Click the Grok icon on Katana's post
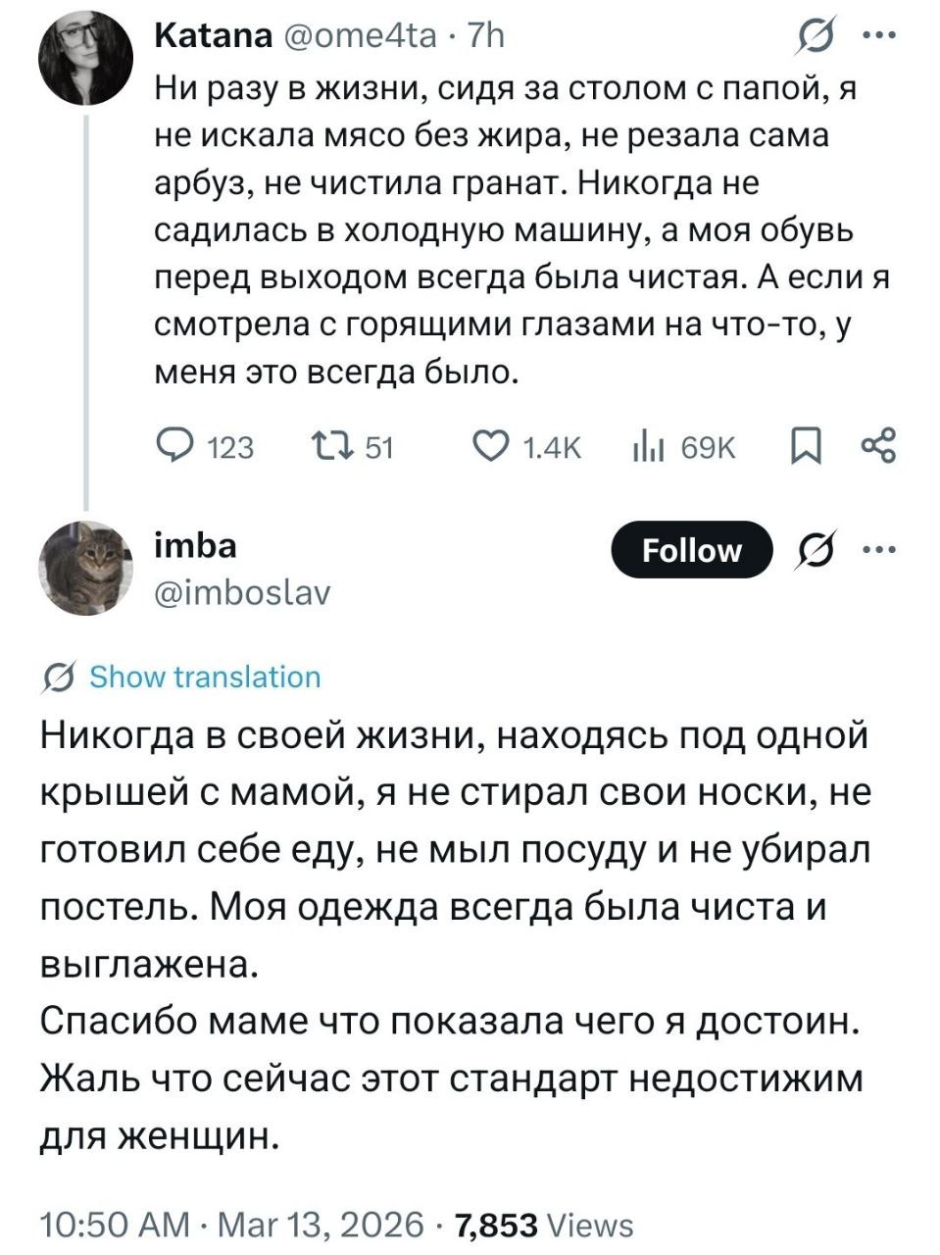940x1255 pixels. click(x=814, y=37)
